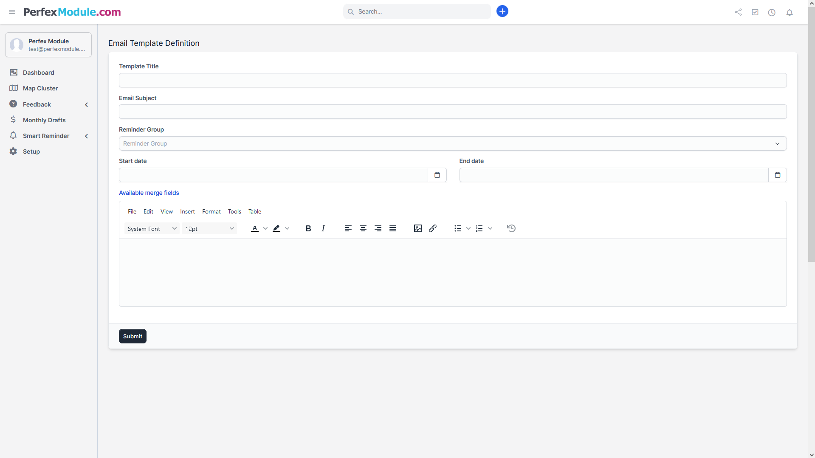Justify text alignment in editor
The image size is (815, 458).
[x=393, y=228]
